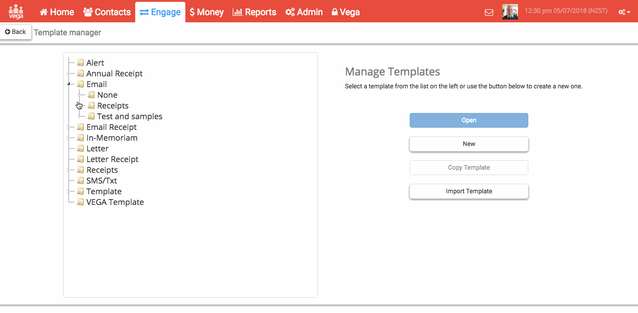Click the Annual Receipt folder icon
The width and height of the screenshot is (638, 313).
tap(81, 73)
